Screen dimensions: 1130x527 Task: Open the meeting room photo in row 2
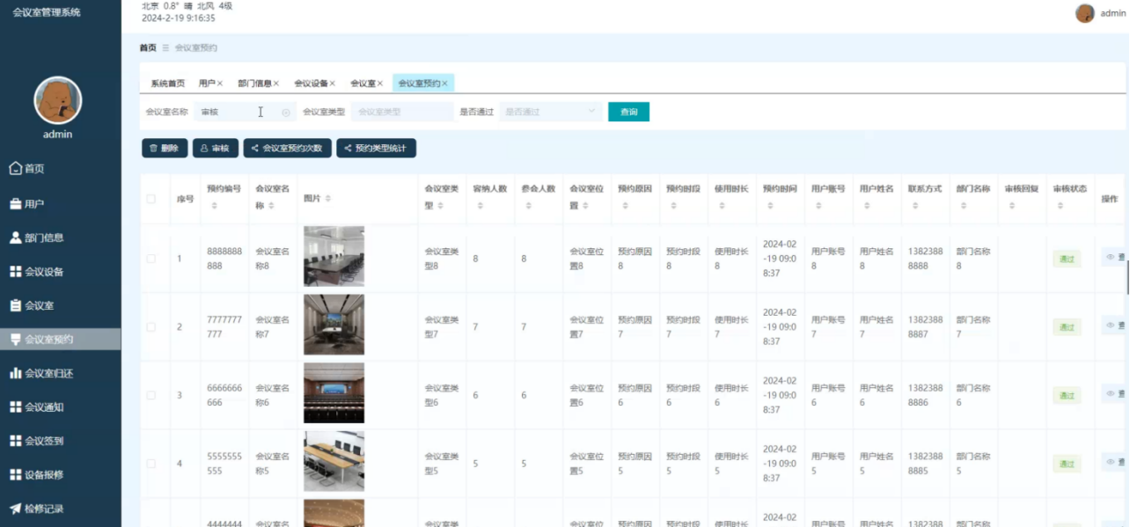pos(334,325)
